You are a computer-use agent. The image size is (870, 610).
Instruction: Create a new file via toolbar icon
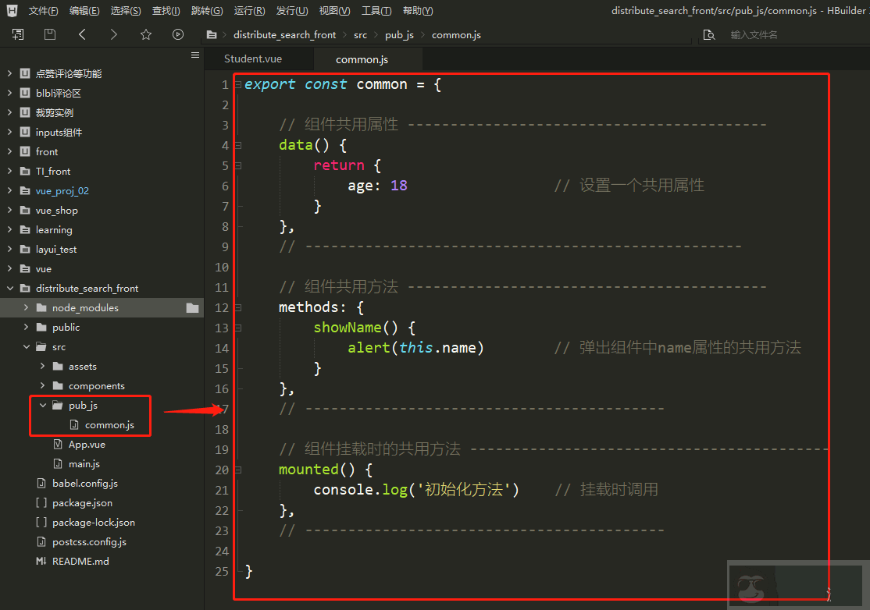pyautogui.click(x=18, y=34)
